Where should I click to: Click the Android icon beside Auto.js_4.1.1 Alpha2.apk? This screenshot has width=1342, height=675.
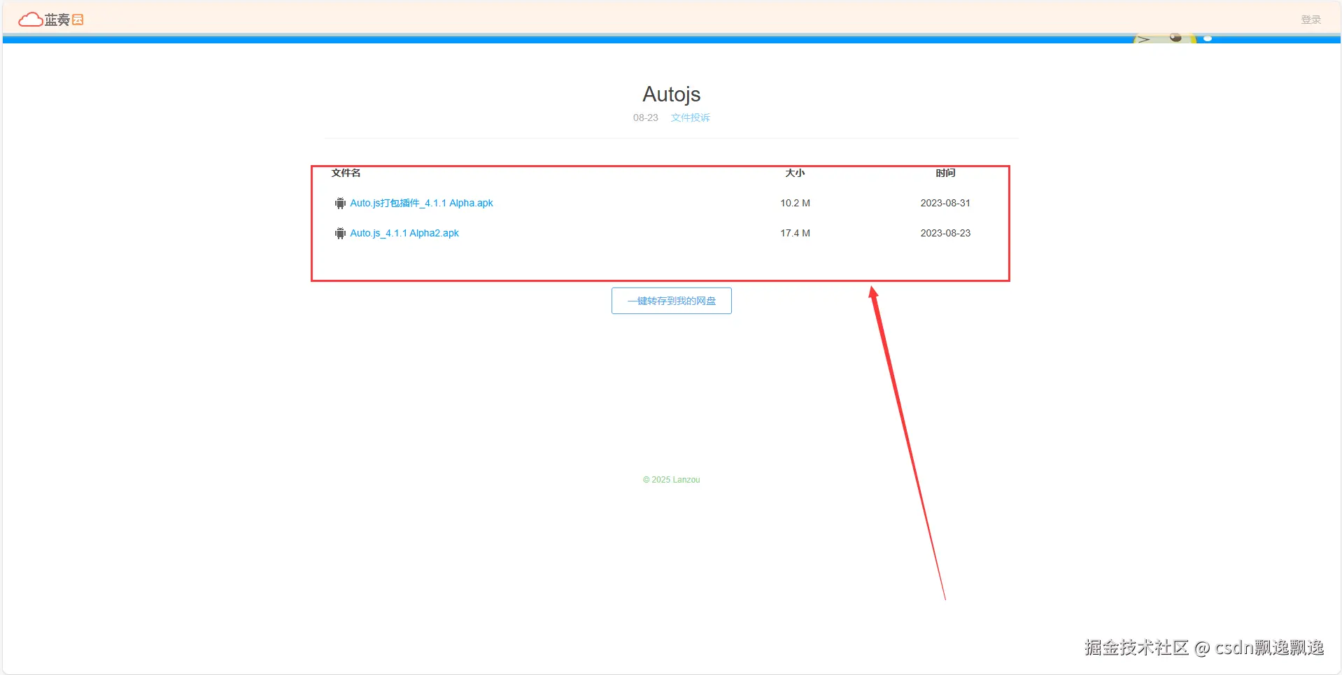coord(340,234)
